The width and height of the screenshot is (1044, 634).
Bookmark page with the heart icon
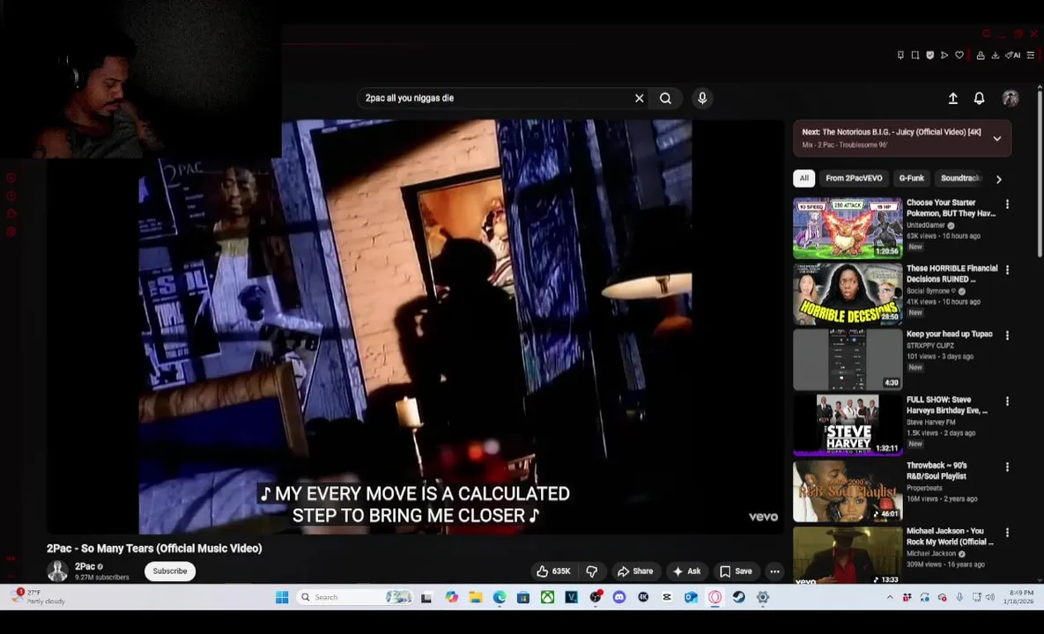coord(959,55)
